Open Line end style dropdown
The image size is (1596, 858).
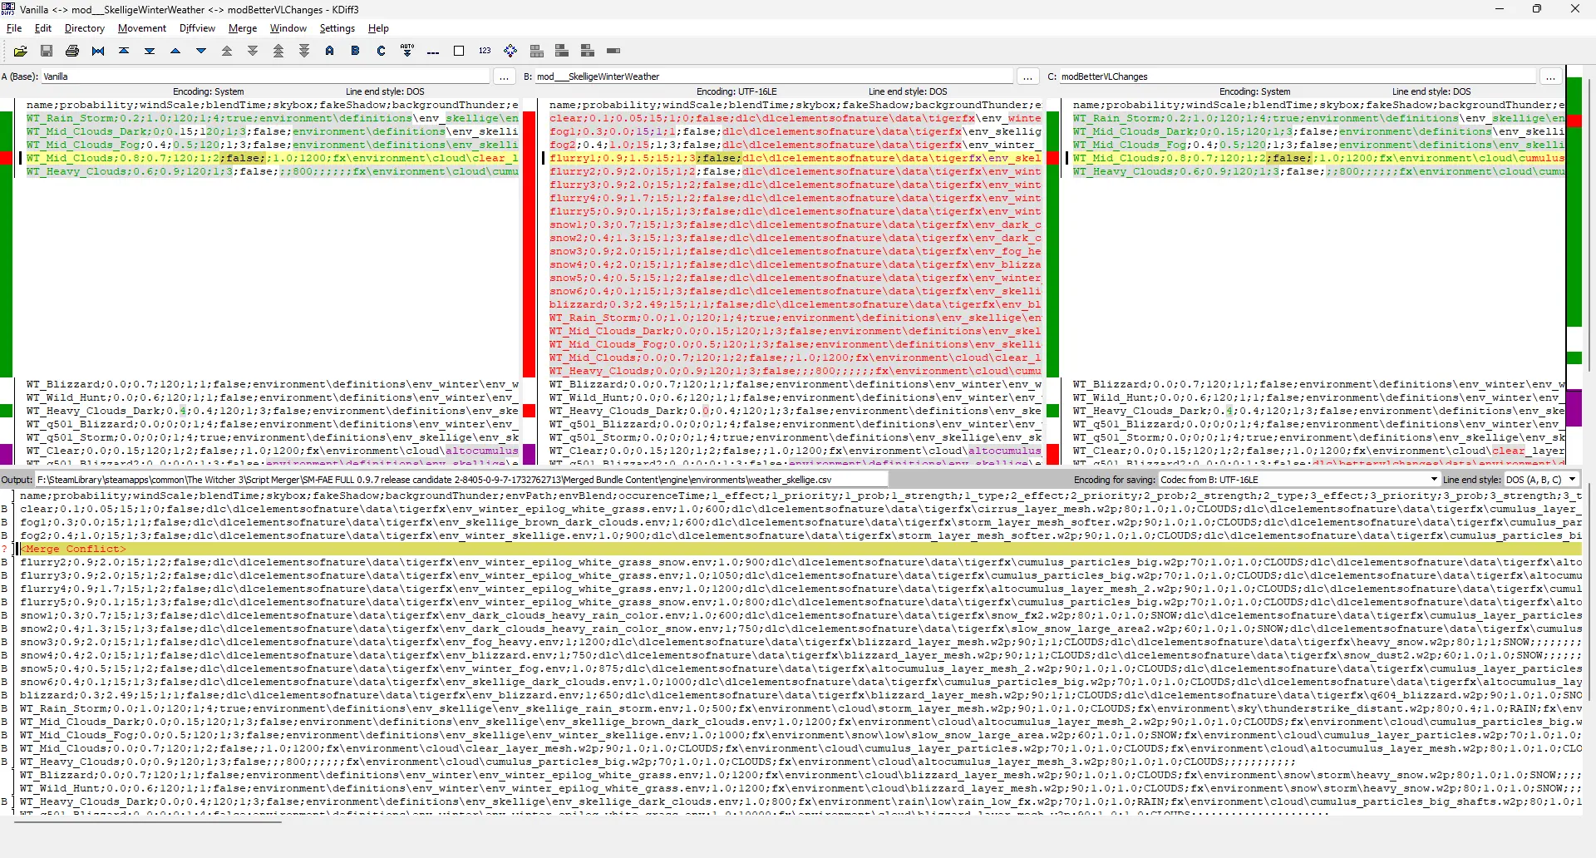(x=1541, y=480)
